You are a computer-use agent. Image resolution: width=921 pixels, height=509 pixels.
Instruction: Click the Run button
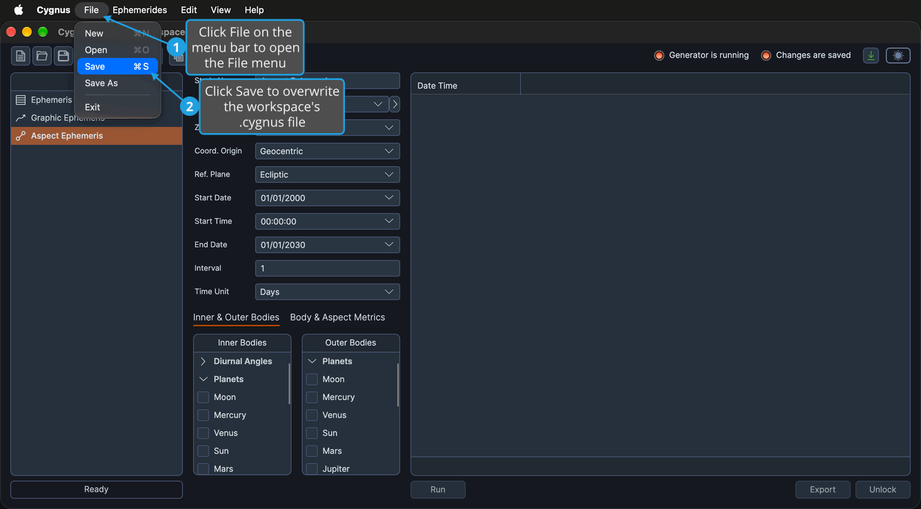tap(438, 490)
